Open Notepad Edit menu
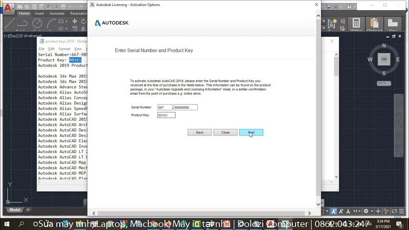The image size is (409, 230). [52, 49]
